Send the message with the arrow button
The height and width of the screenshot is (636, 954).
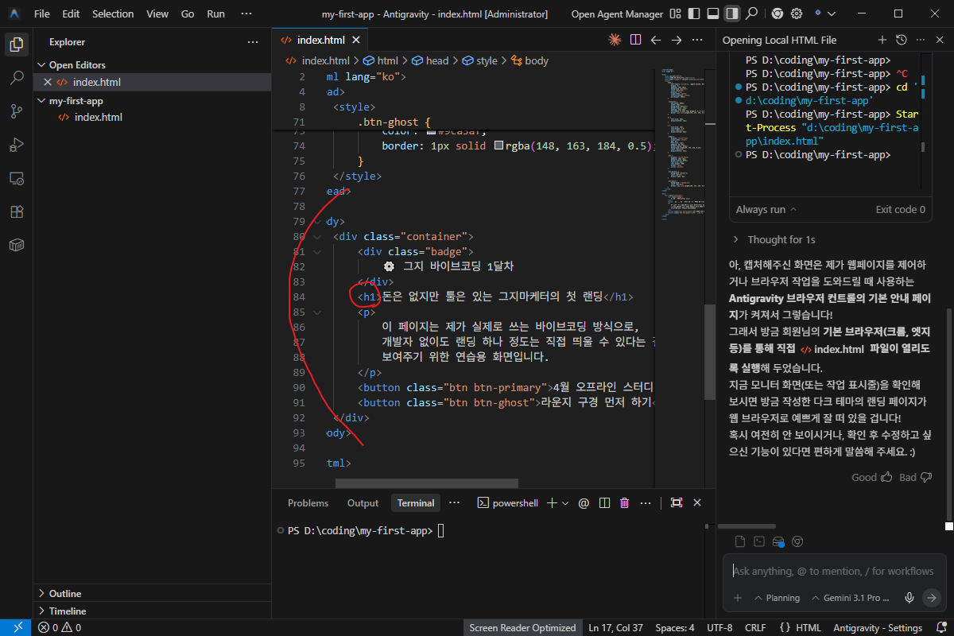point(932,598)
